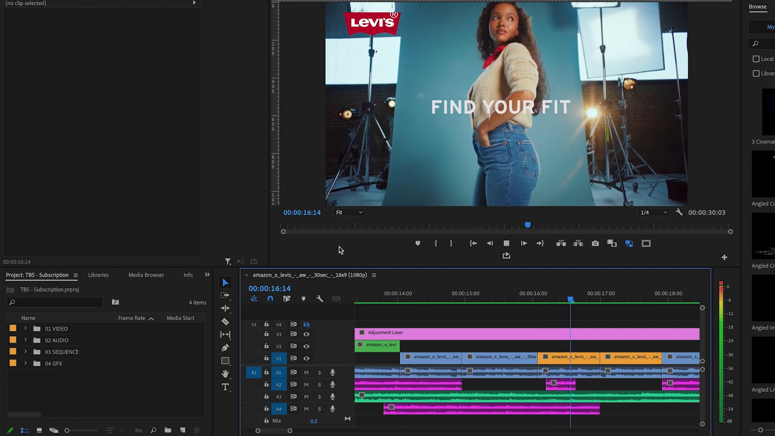Sort by Media Start column
Viewport: 775px width, 436px height.
pos(180,318)
